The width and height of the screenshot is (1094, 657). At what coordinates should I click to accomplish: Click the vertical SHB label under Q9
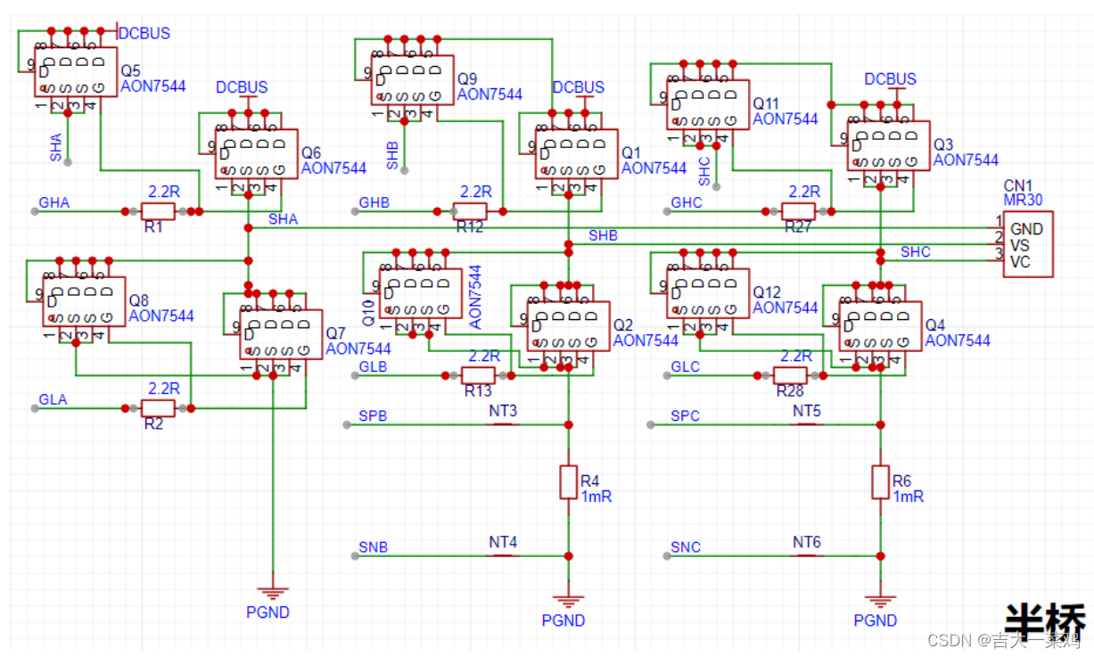(393, 154)
